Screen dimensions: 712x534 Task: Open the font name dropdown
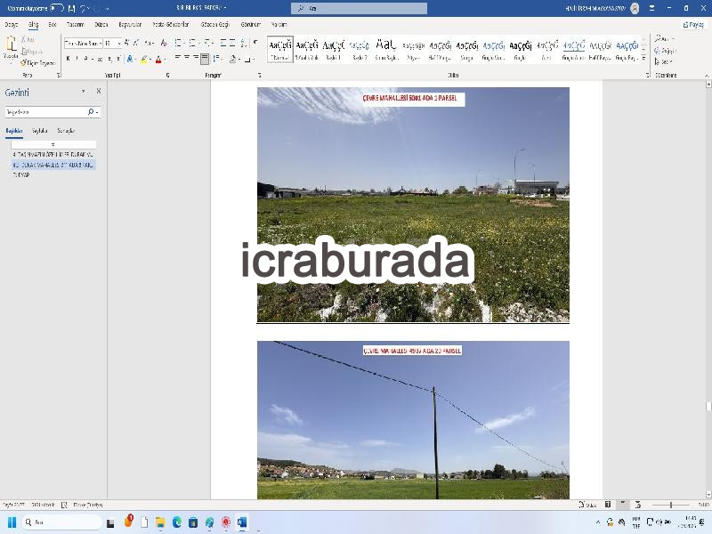(x=83, y=43)
